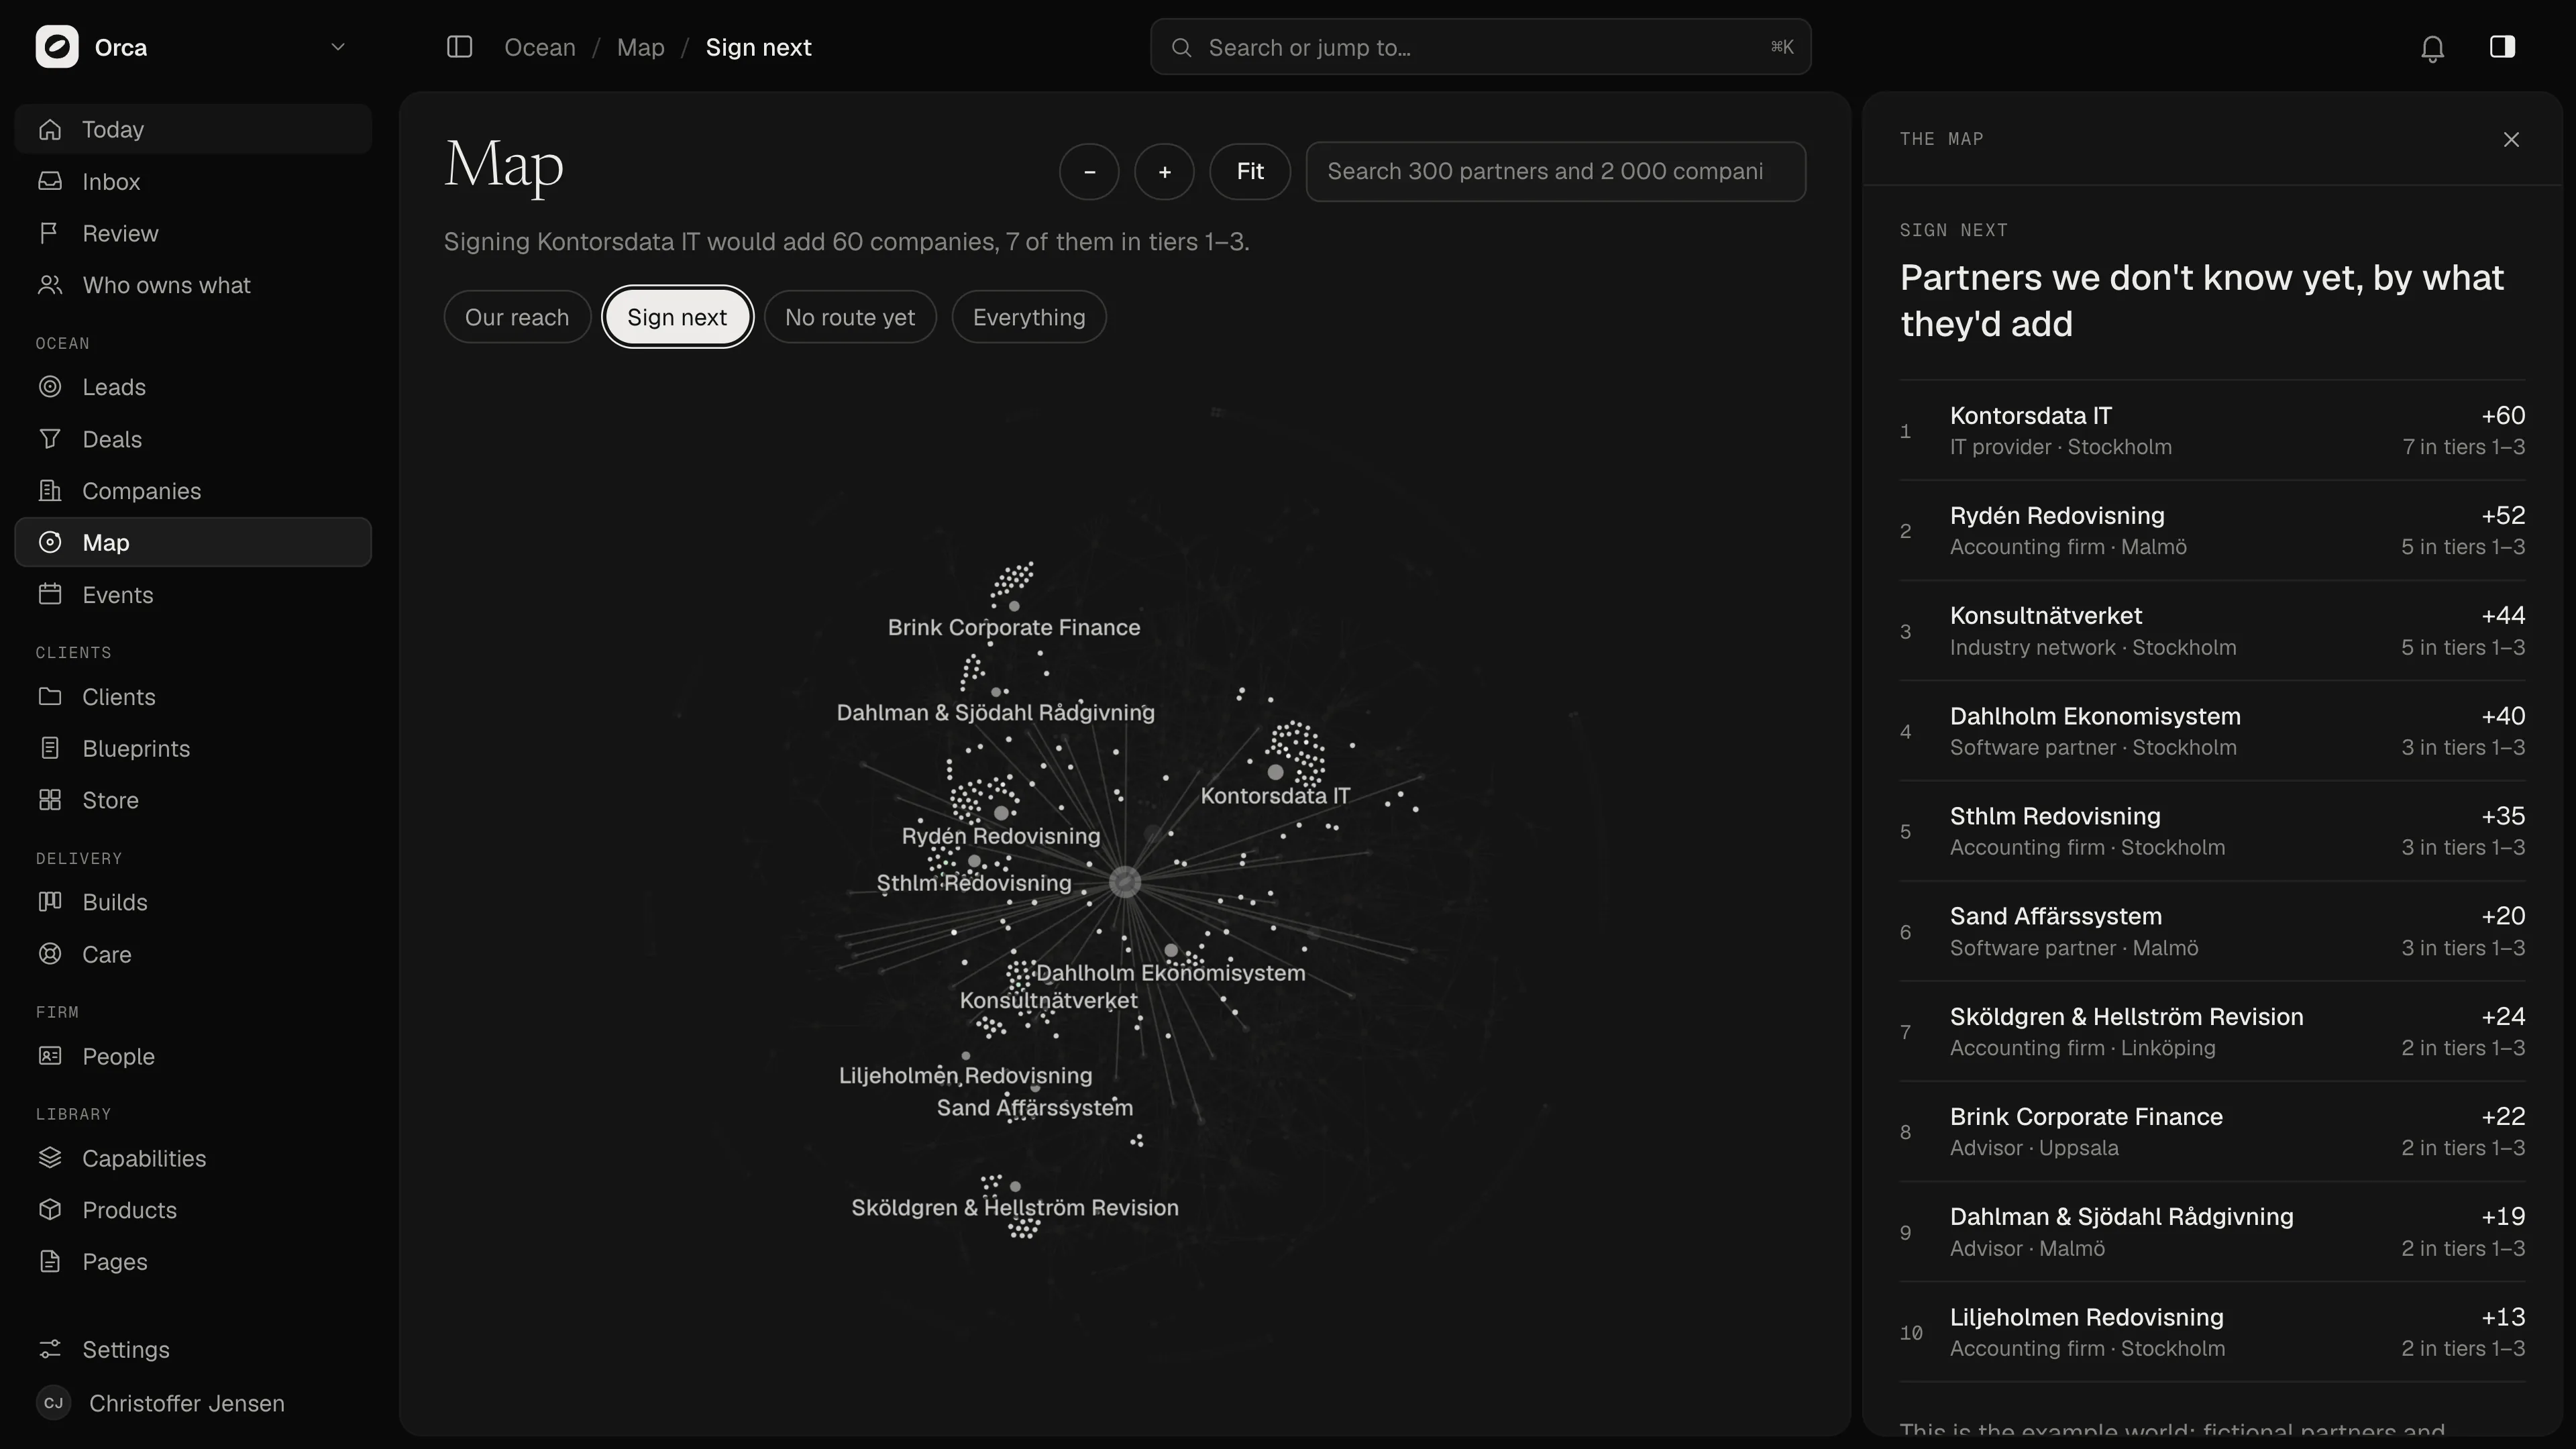Open Builds under Delivery
The height and width of the screenshot is (1449, 2576).
(x=193, y=902)
